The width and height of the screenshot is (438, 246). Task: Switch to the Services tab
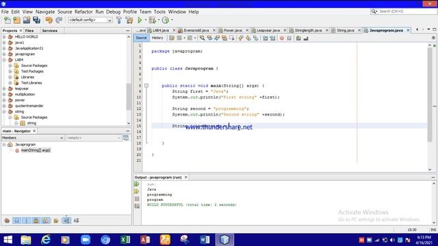tap(50, 31)
